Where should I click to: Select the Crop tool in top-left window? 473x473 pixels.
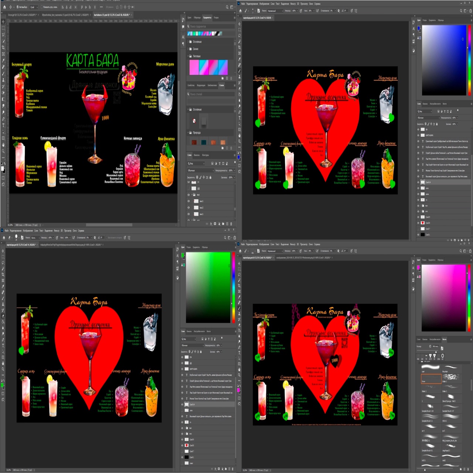point(3,48)
